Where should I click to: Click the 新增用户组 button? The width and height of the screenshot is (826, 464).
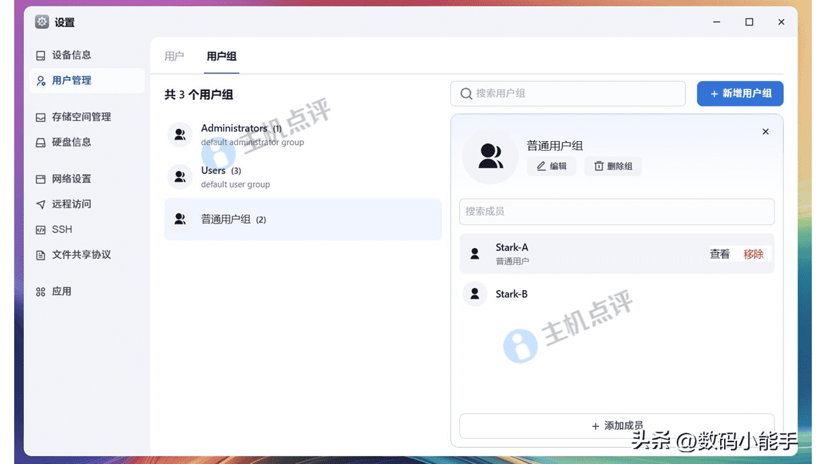tap(740, 94)
